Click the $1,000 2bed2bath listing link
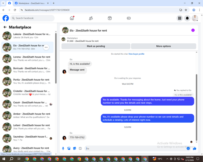Screen dimensions: 203x162 pyautogui.click(x=83, y=41)
